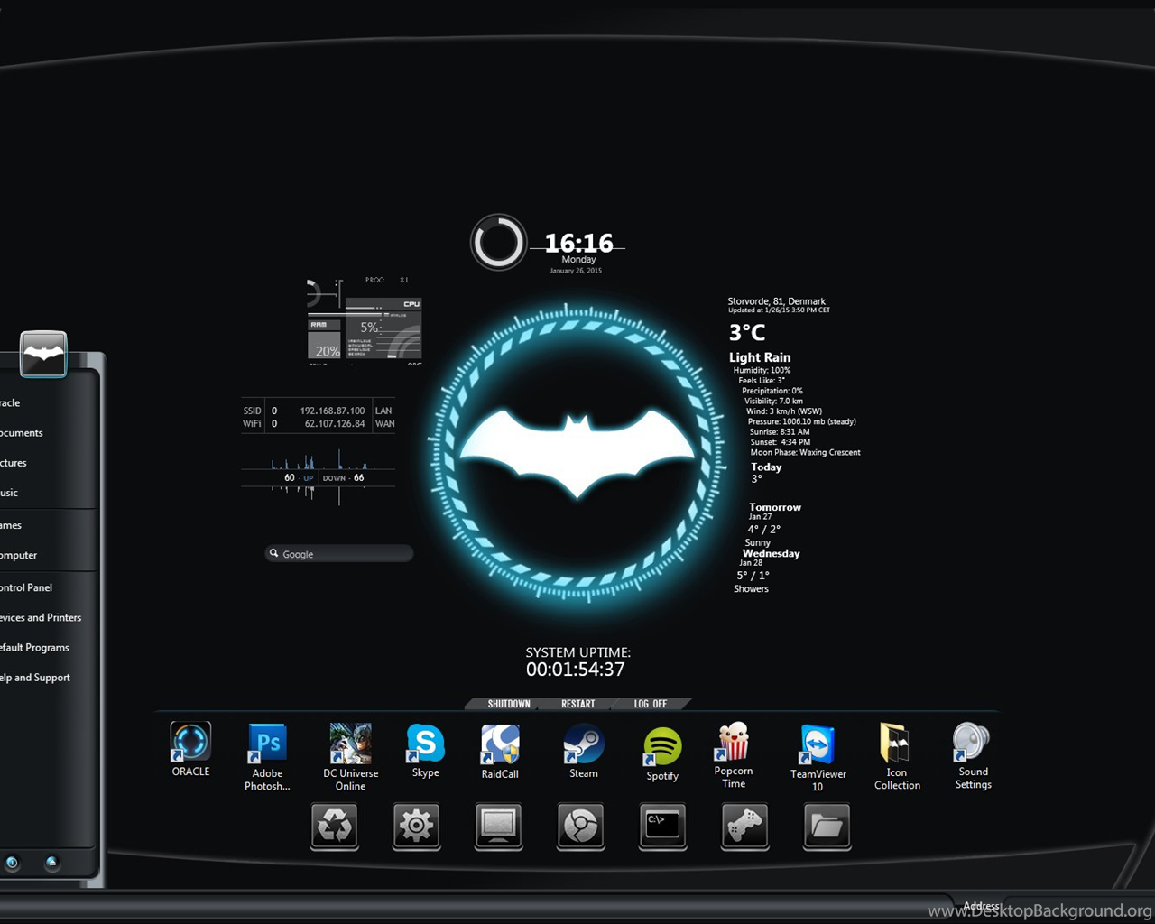Open Help and Support entry

(35, 678)
